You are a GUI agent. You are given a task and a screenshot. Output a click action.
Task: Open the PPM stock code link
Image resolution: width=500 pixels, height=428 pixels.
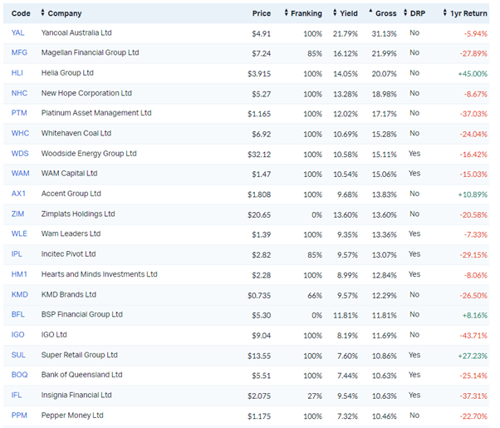(20, 415)
